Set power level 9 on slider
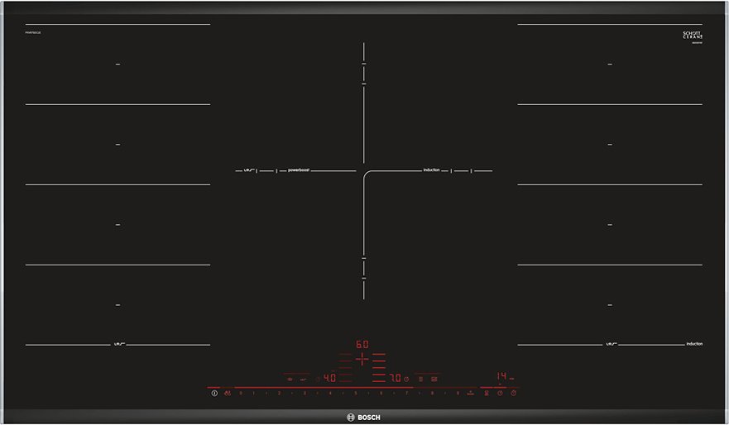The height and width of the screenshot is (425, 729). pyautogui.click(x=458, y=393)
